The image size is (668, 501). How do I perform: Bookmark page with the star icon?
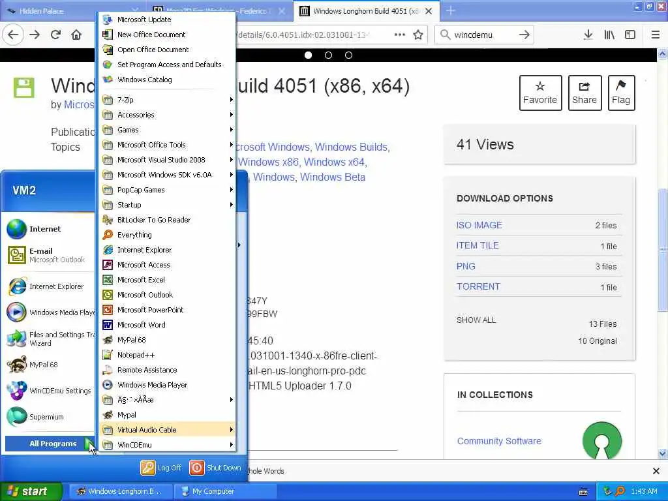click(x=418, y=35)
